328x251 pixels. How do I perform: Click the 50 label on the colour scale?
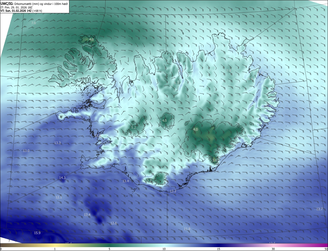coord(326,249)
